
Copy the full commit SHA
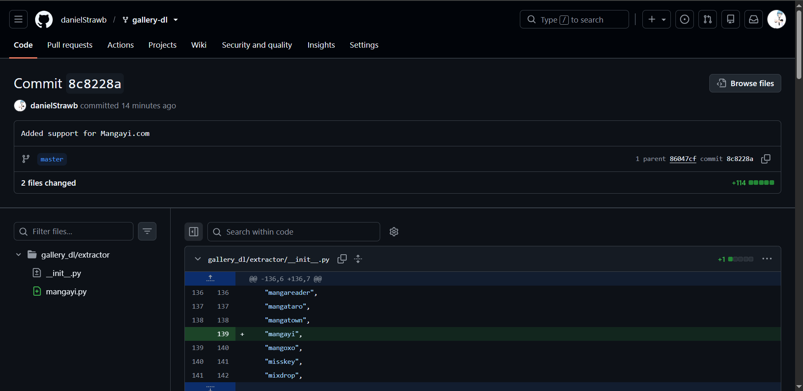(766, 159)
